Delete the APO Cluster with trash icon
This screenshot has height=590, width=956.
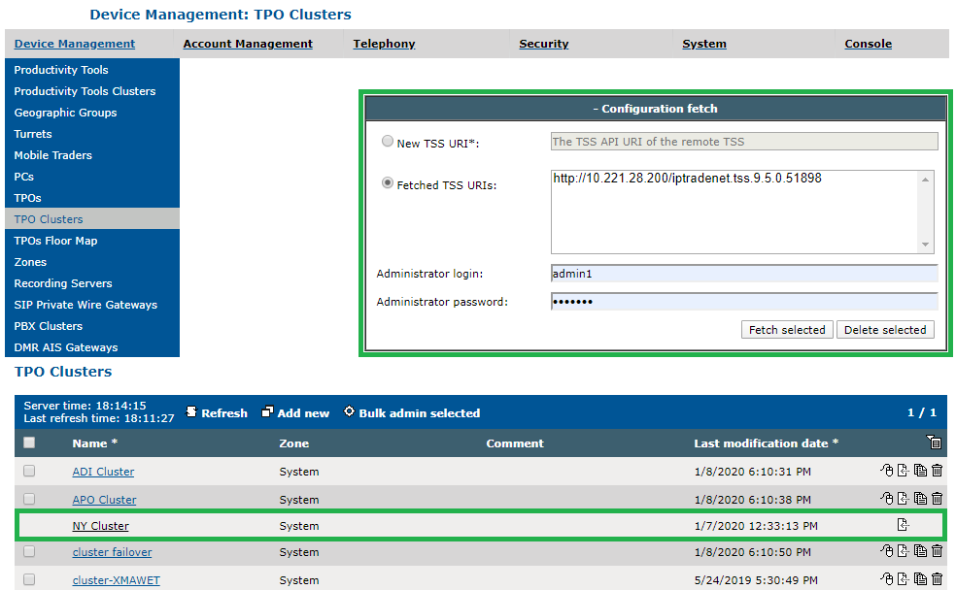938,499
